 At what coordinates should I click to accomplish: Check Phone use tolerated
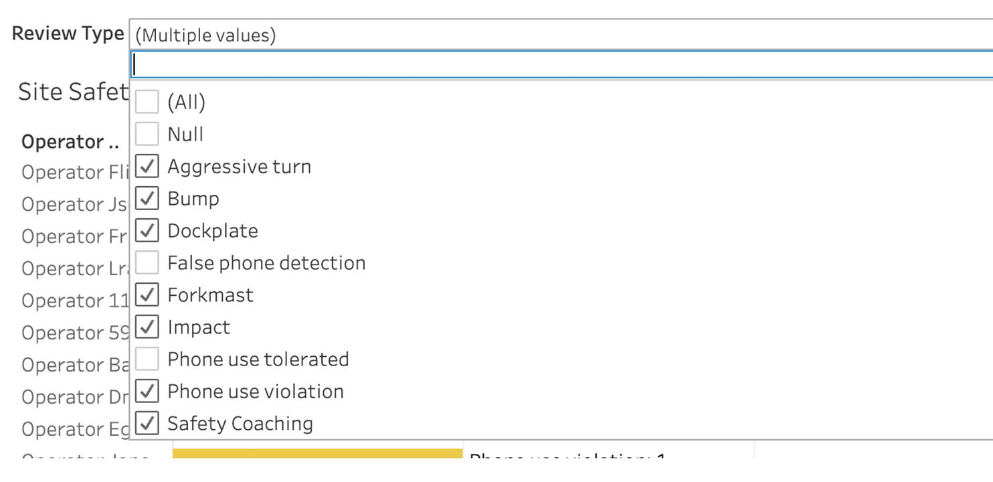coord(147,359)
